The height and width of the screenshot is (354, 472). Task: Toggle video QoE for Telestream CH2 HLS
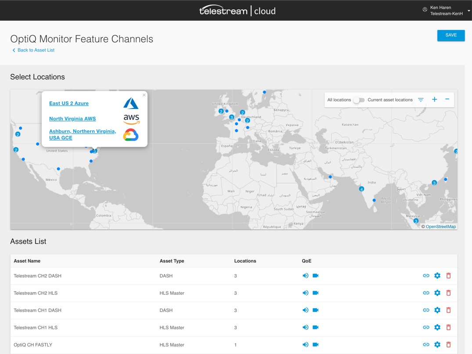[x=315, y=293]
